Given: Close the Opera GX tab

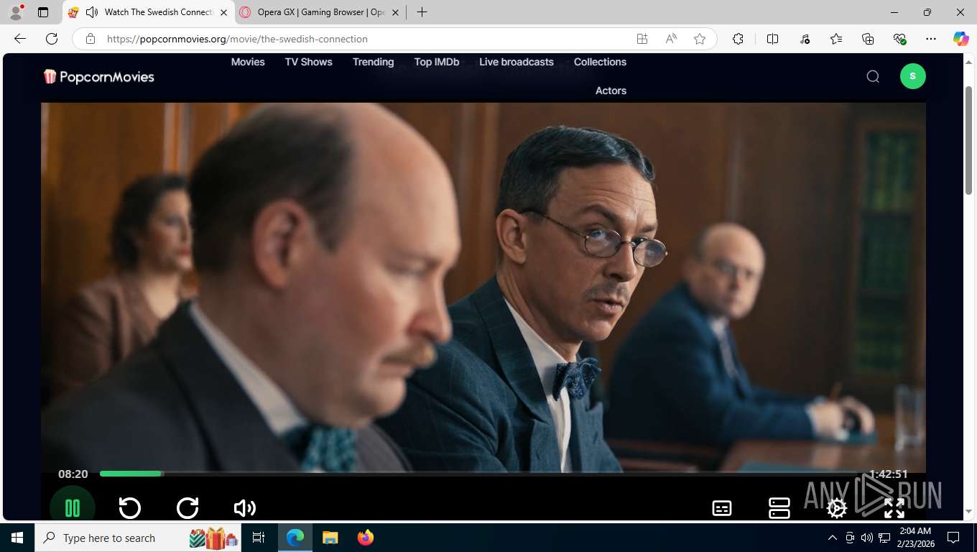Looking at the screenshot, I should click(x=395, y=12).
